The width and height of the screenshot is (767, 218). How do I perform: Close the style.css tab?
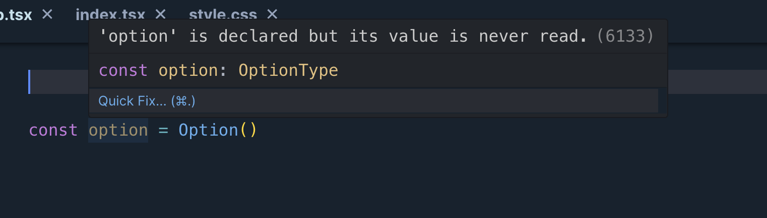[272, 15]
